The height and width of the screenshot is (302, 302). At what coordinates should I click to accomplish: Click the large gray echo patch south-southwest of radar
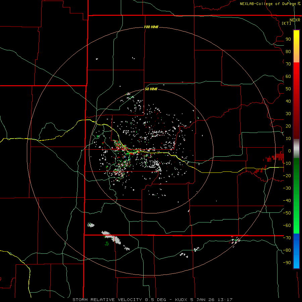pyautogui.click(x=111, y=237)
